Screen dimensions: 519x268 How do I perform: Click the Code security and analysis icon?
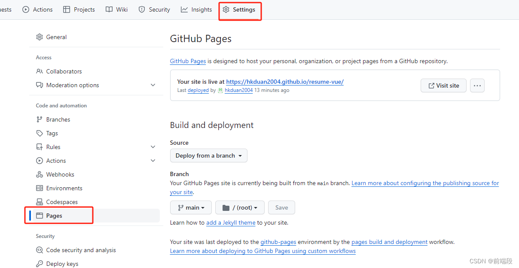40,250
